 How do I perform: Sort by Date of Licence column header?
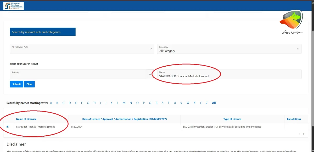coord(125,119)
